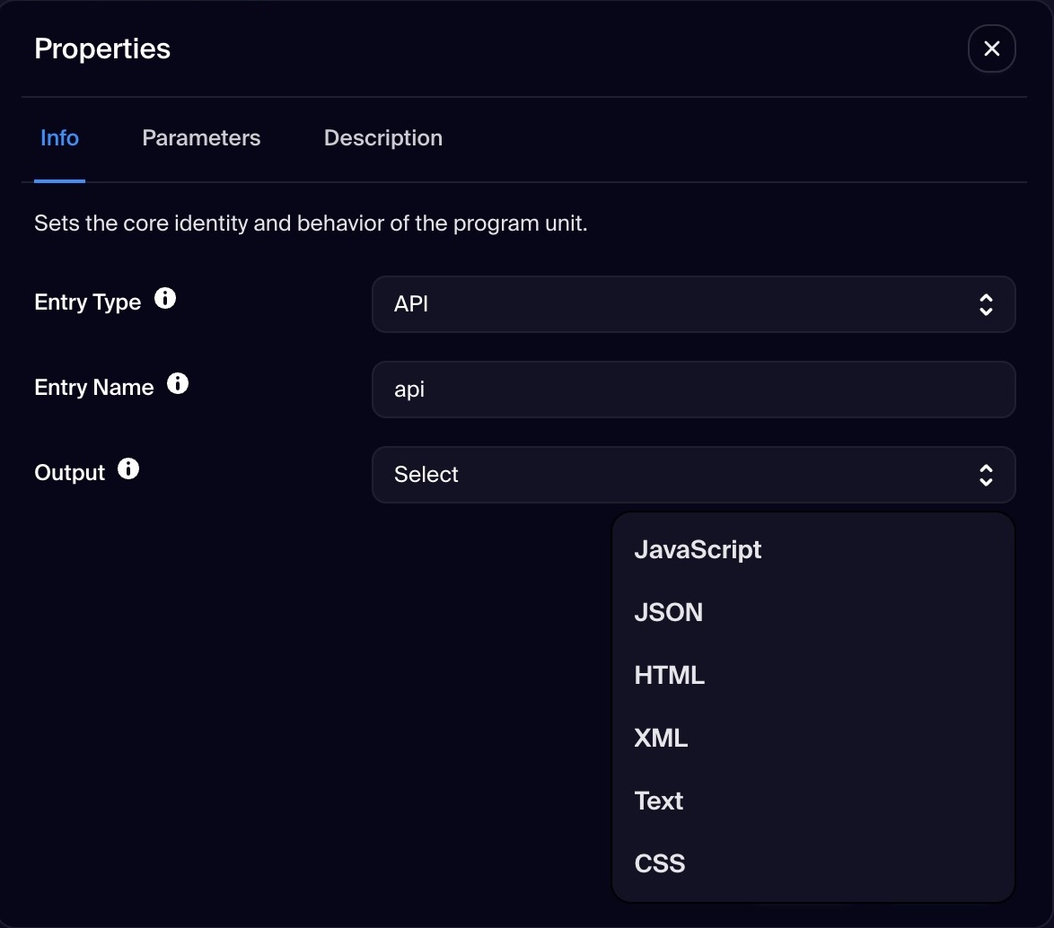
Task: Click the Entry Type dropdown chevron arrows
Action: (x=985, y=304)
